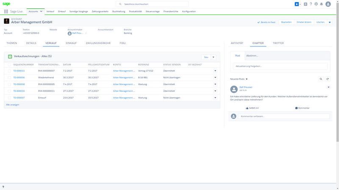The width and height of the screenshot is (339, 190).
Task: Click the Sage logo
Action: tap(6, 4)
